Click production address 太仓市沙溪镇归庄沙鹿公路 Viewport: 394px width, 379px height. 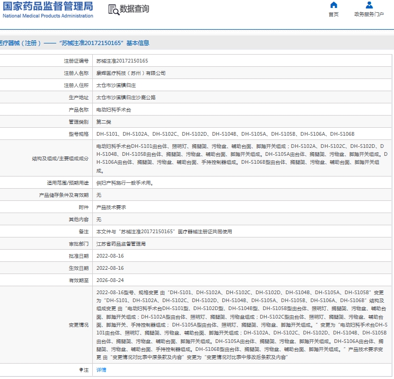point(126,98)
